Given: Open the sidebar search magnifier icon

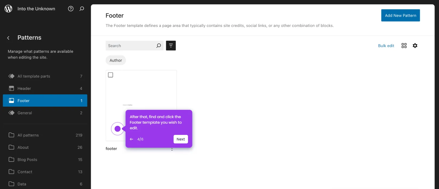Looking at the screenshot, I should tap(82, 9).
